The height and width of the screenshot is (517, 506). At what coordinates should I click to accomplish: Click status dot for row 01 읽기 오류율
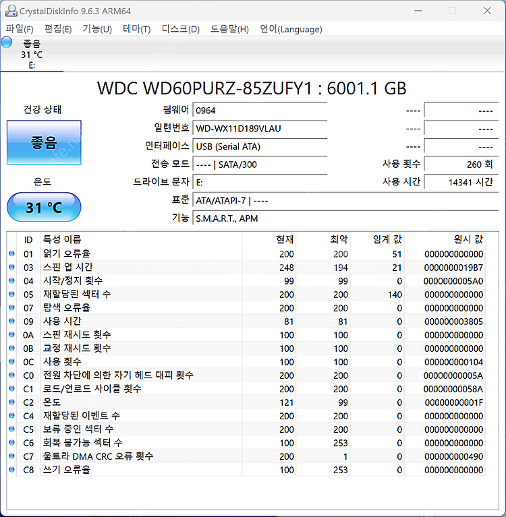point(11,254)
